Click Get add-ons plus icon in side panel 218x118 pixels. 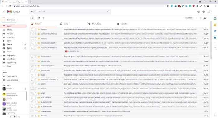click(215, 48)
